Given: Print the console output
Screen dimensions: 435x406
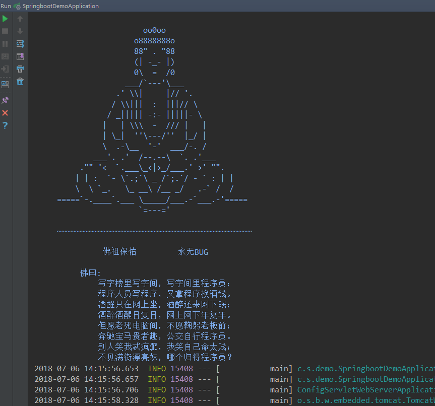Looking at the screenshot, I should [19, 69].
